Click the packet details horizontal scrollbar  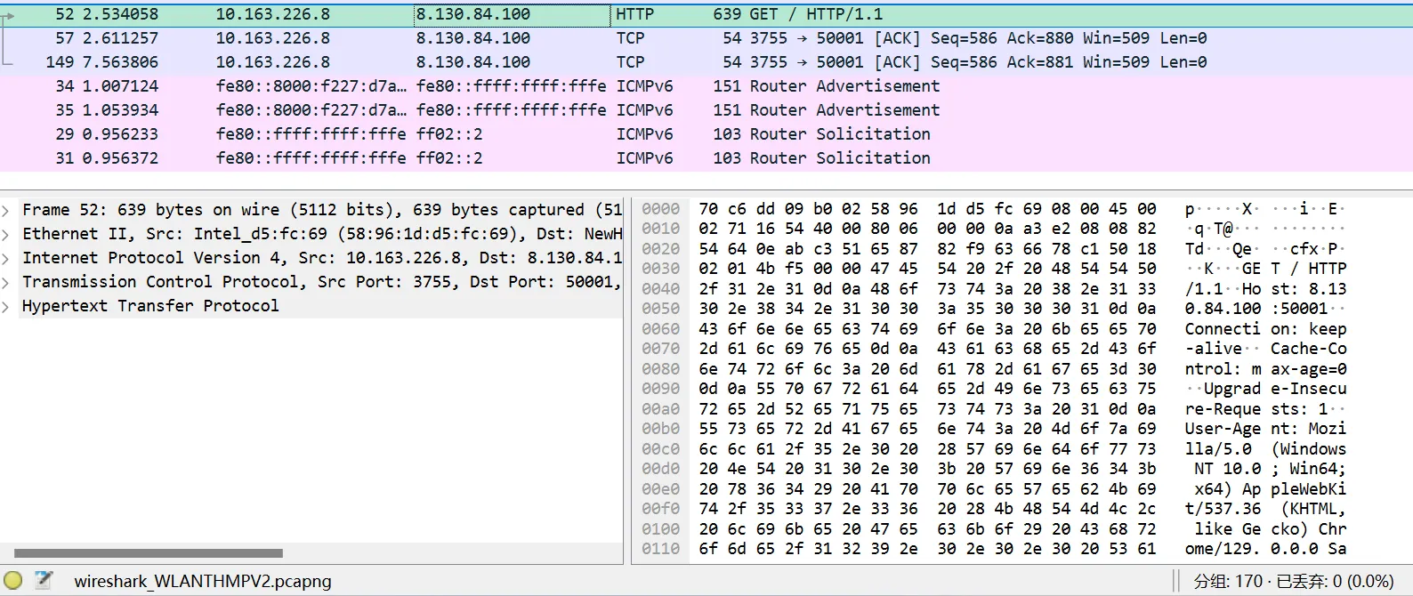click(x=149, y=553)
